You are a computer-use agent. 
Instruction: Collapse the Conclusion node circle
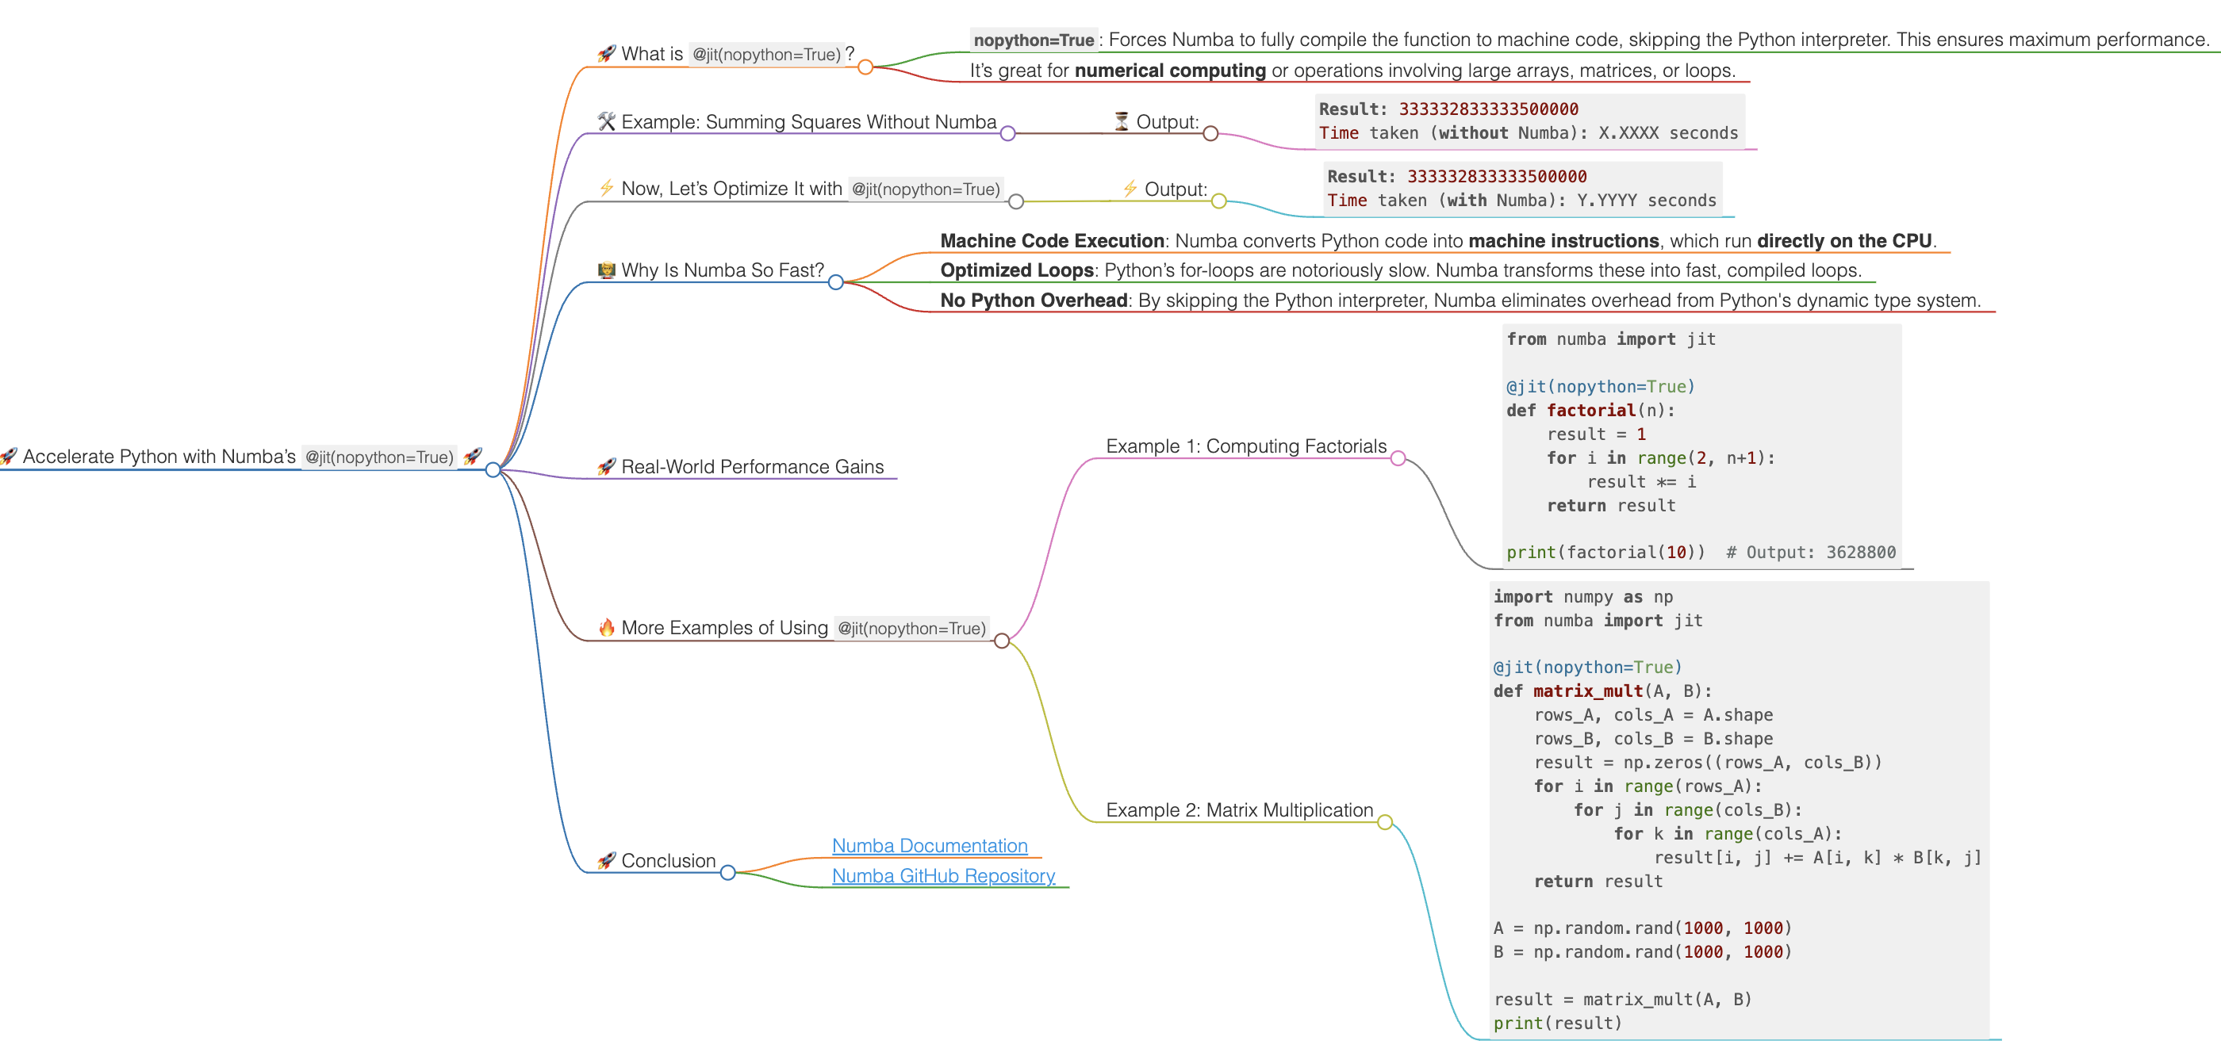coord(727,873)
